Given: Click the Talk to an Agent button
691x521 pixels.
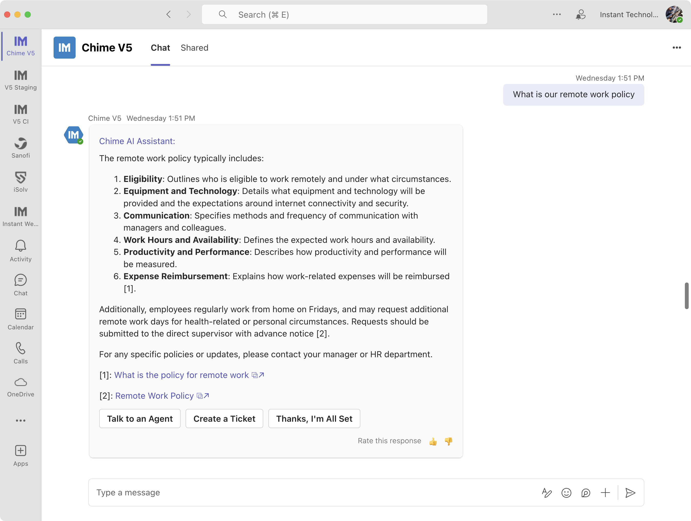Looking at the screenshot, I should (140, 418).
